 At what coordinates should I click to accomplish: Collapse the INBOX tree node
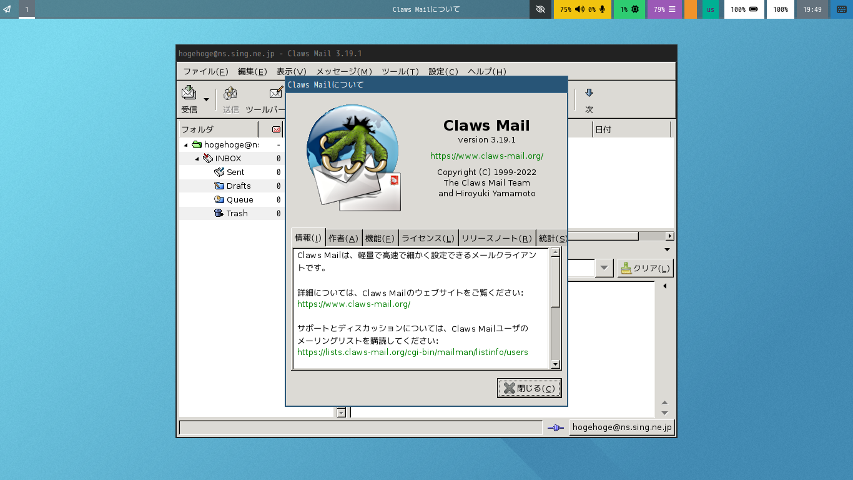pyautogui.click(x=197, y=159)
